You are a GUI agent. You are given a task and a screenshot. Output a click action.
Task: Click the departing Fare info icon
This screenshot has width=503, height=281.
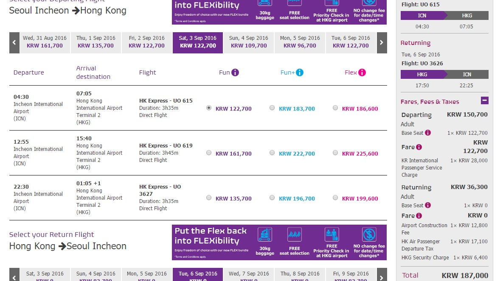tap(419, 147)
